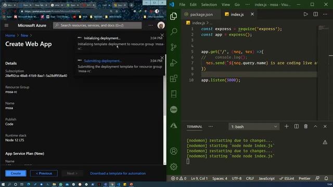The height and width of the screenshot is (187, 333).
Task: Kill the terminal with trash icon
Action: [305, 126]
